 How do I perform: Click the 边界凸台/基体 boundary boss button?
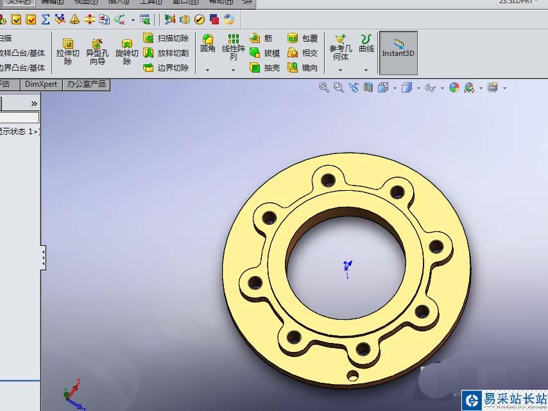(22, 67)
